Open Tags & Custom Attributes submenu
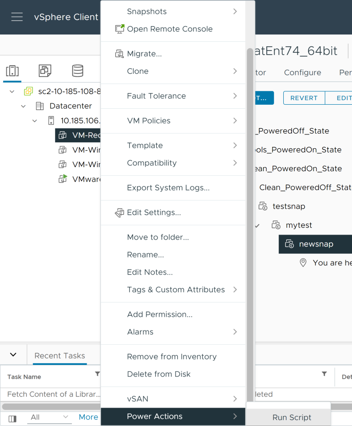The width and height of the screenshot is (352, 426). [x=173, y=290]
